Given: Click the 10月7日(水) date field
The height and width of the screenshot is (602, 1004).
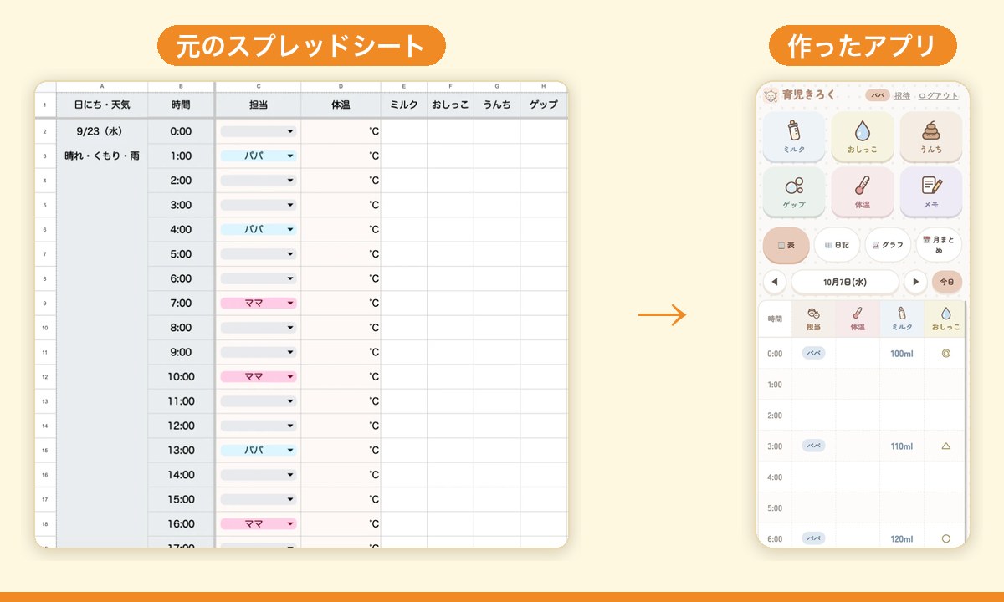Looking at the screenshot, I should tap(845, 282).
